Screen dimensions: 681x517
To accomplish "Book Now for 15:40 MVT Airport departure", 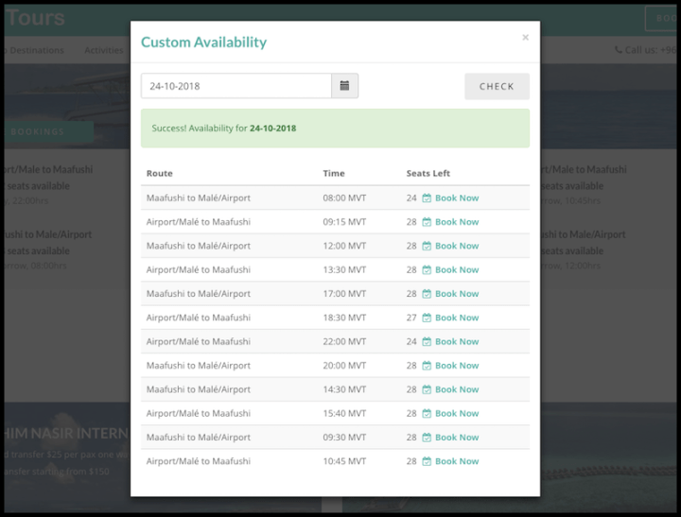I will 457,414.
